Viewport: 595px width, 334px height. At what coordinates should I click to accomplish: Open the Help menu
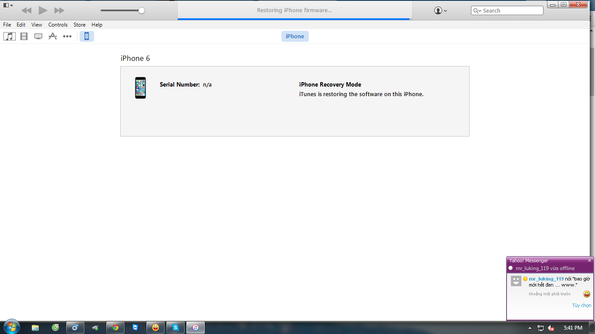(97, 25)
